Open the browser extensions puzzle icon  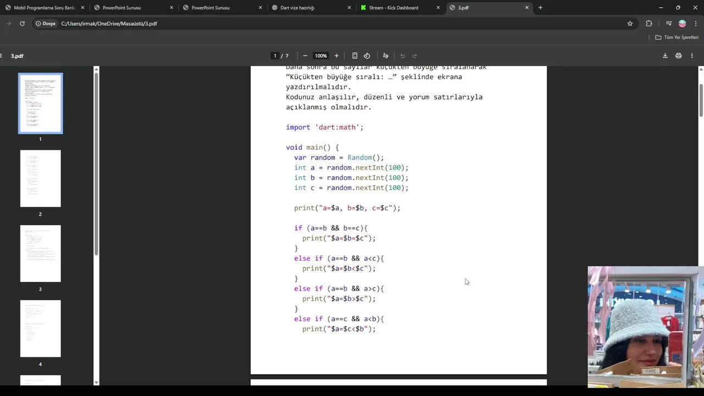pos(649,24)
